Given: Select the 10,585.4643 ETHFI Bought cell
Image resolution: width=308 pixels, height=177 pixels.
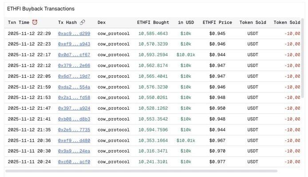Looking at the screenshot, I should (153, 34).
